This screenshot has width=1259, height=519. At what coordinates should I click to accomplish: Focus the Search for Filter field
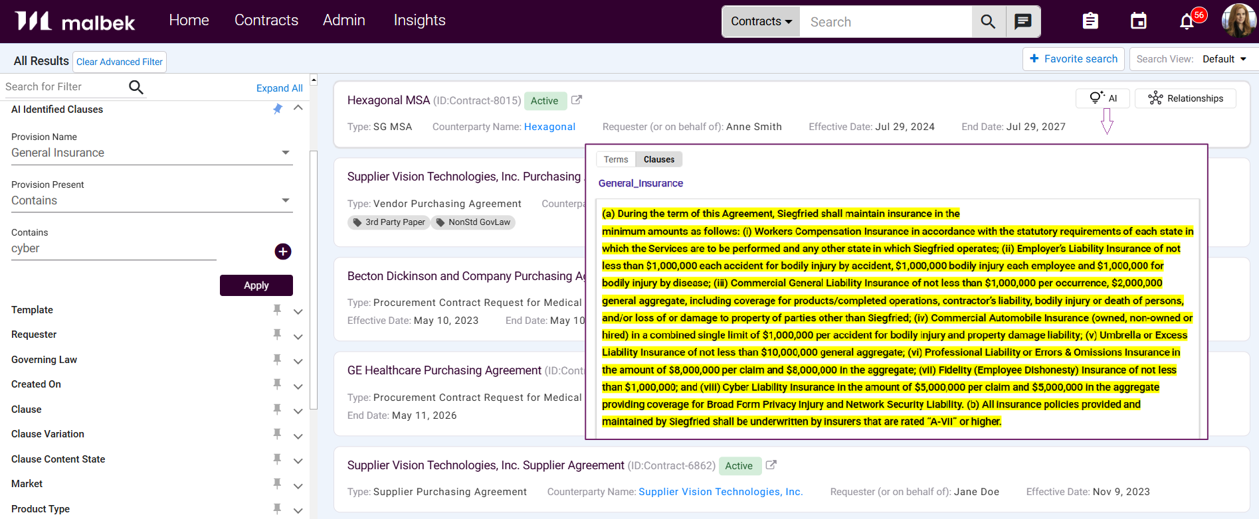click(x=65, y=87)
